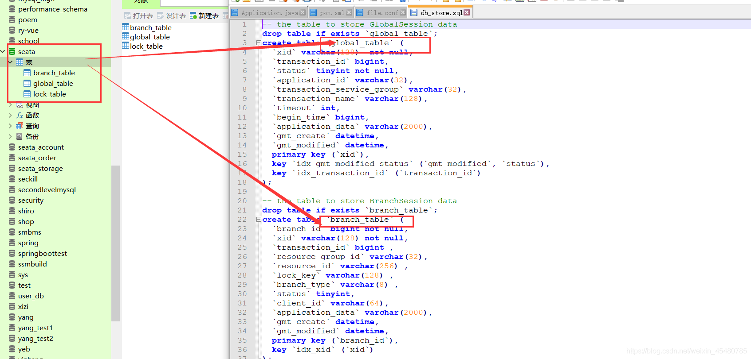Collapse the 表 (tables) node
Viewport: 751px width, 359px height.
(x=10, y=62)
